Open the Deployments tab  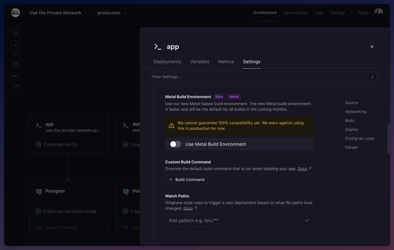coord(167,62)
